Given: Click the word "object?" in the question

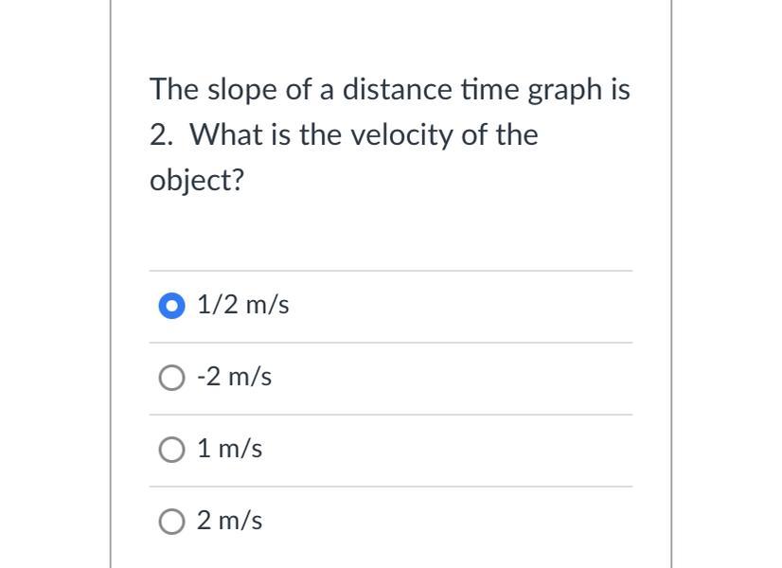Looking at the screenshot, I should (197, 181).
